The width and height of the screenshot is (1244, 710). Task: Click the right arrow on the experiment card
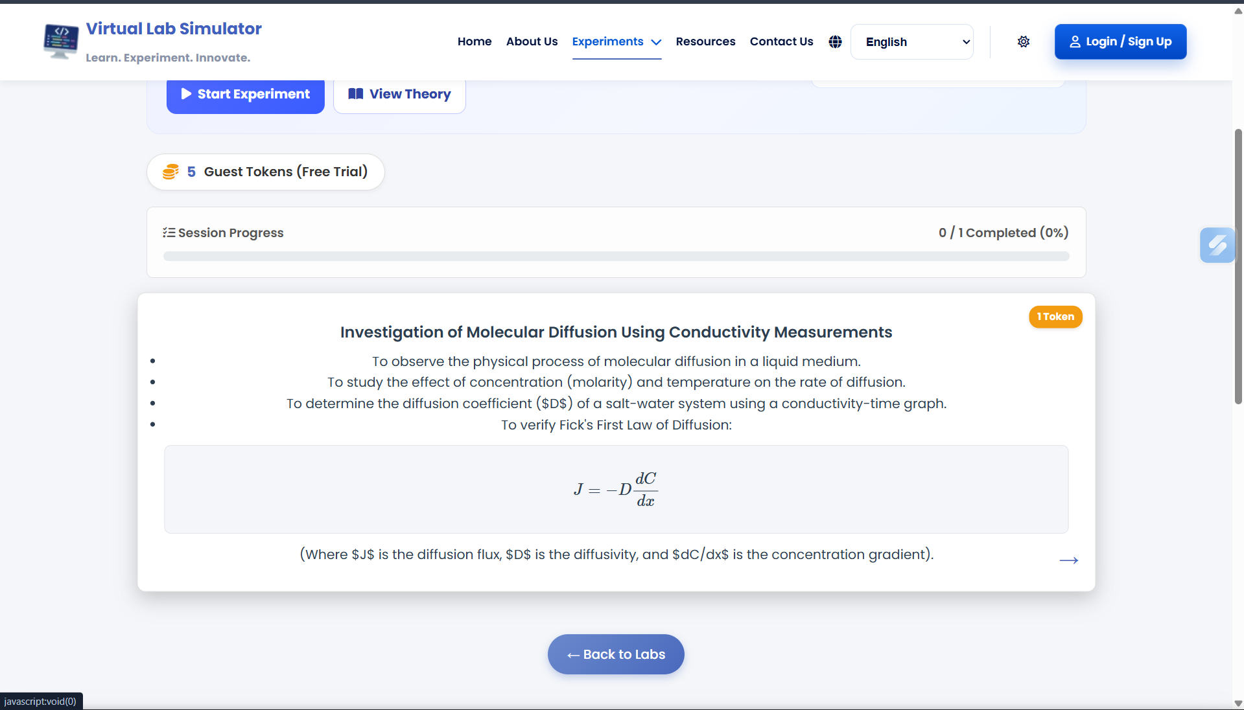(1068, 560)
